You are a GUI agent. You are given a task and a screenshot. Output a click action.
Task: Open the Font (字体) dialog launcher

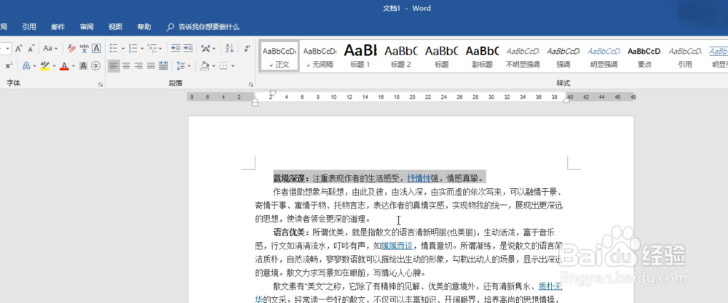coord(100,84)
